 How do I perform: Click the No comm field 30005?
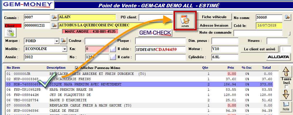tap(269, 18)
